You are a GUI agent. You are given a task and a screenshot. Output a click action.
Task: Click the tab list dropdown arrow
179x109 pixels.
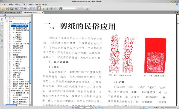(x=178, y=12)
